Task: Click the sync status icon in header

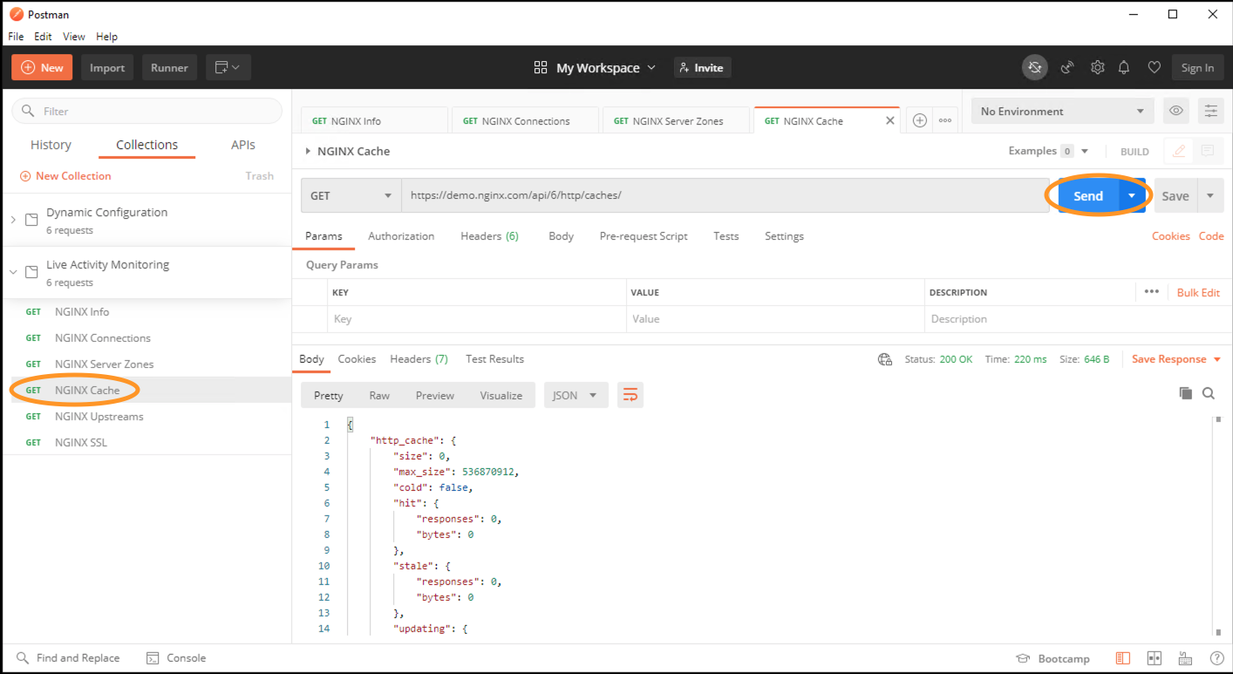Action: 1035,67
